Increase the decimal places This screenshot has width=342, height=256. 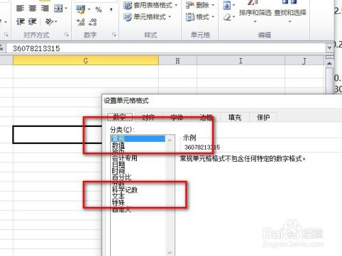click(x=81, y=22)
